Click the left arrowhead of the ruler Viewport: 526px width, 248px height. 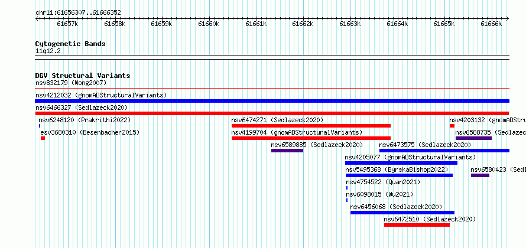tap(37, 19)
